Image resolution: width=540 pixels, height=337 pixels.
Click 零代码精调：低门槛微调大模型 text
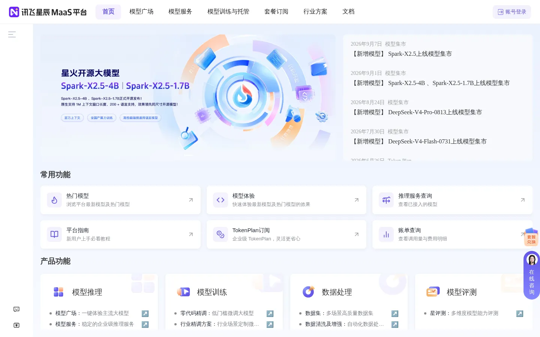click(x=217, y=313)
